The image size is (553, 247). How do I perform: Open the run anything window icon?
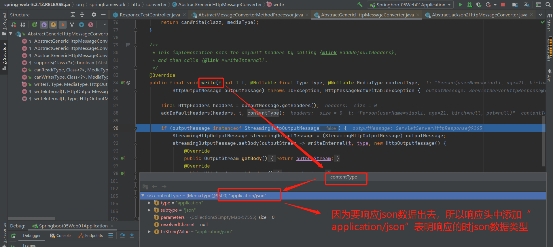538,5
